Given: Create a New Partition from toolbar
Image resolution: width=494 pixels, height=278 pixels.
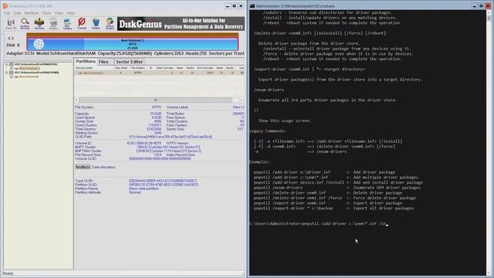Looking at the screenshot, I should tap(67, 24).
